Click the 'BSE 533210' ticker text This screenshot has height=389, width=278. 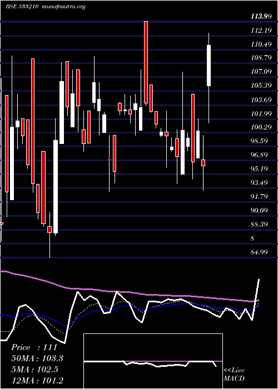[22, 7]
